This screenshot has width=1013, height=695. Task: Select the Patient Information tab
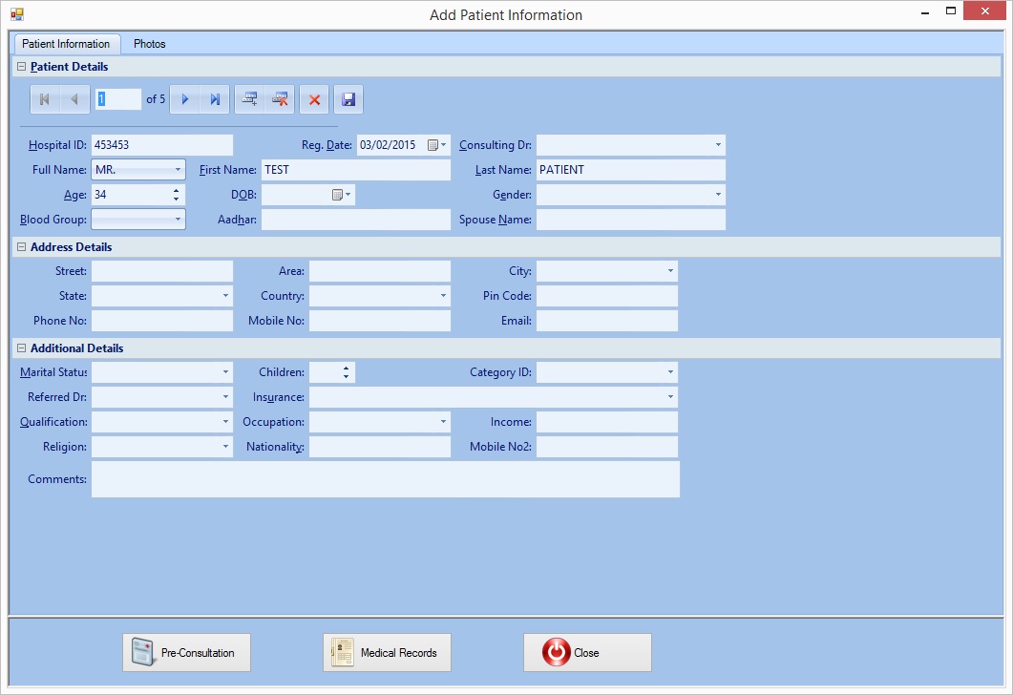tap(66, 44)
